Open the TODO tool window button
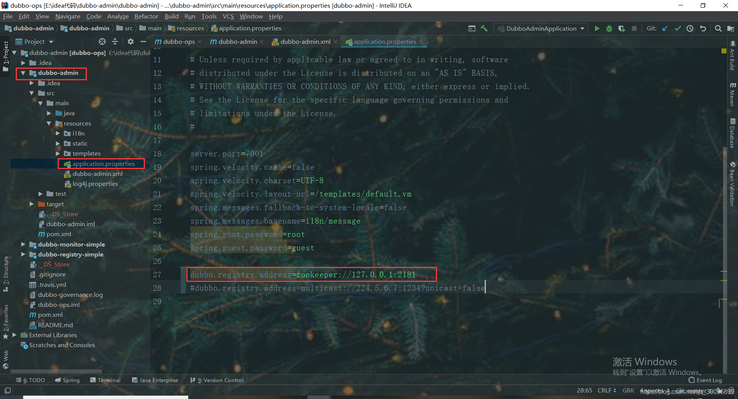 tap(31, 380)
